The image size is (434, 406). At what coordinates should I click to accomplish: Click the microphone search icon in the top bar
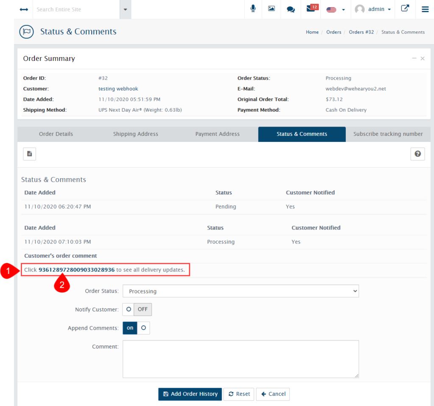click(x=253, y=9)
